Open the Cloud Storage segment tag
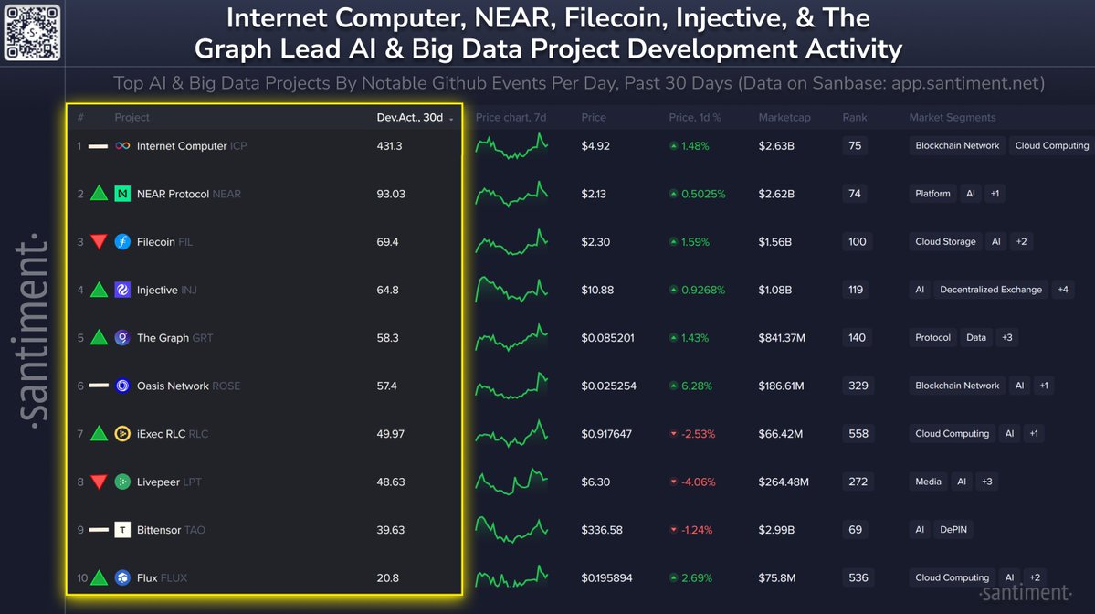The image size is (1095, 614). click(945, 242)
